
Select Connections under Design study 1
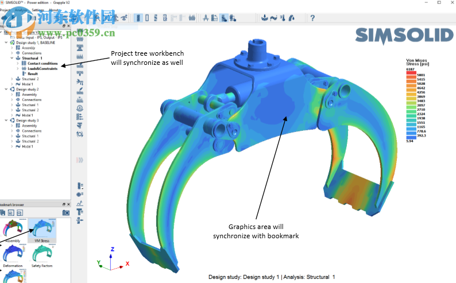[32, 53]
